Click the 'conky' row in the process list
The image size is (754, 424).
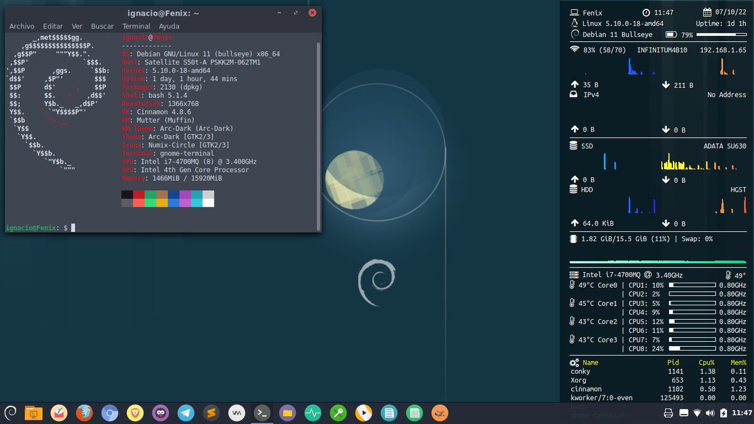tap(658, 372)
